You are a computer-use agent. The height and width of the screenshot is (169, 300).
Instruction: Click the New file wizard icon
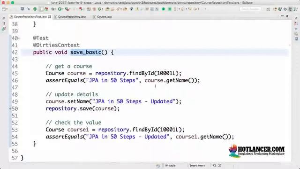tap(3, 9)
